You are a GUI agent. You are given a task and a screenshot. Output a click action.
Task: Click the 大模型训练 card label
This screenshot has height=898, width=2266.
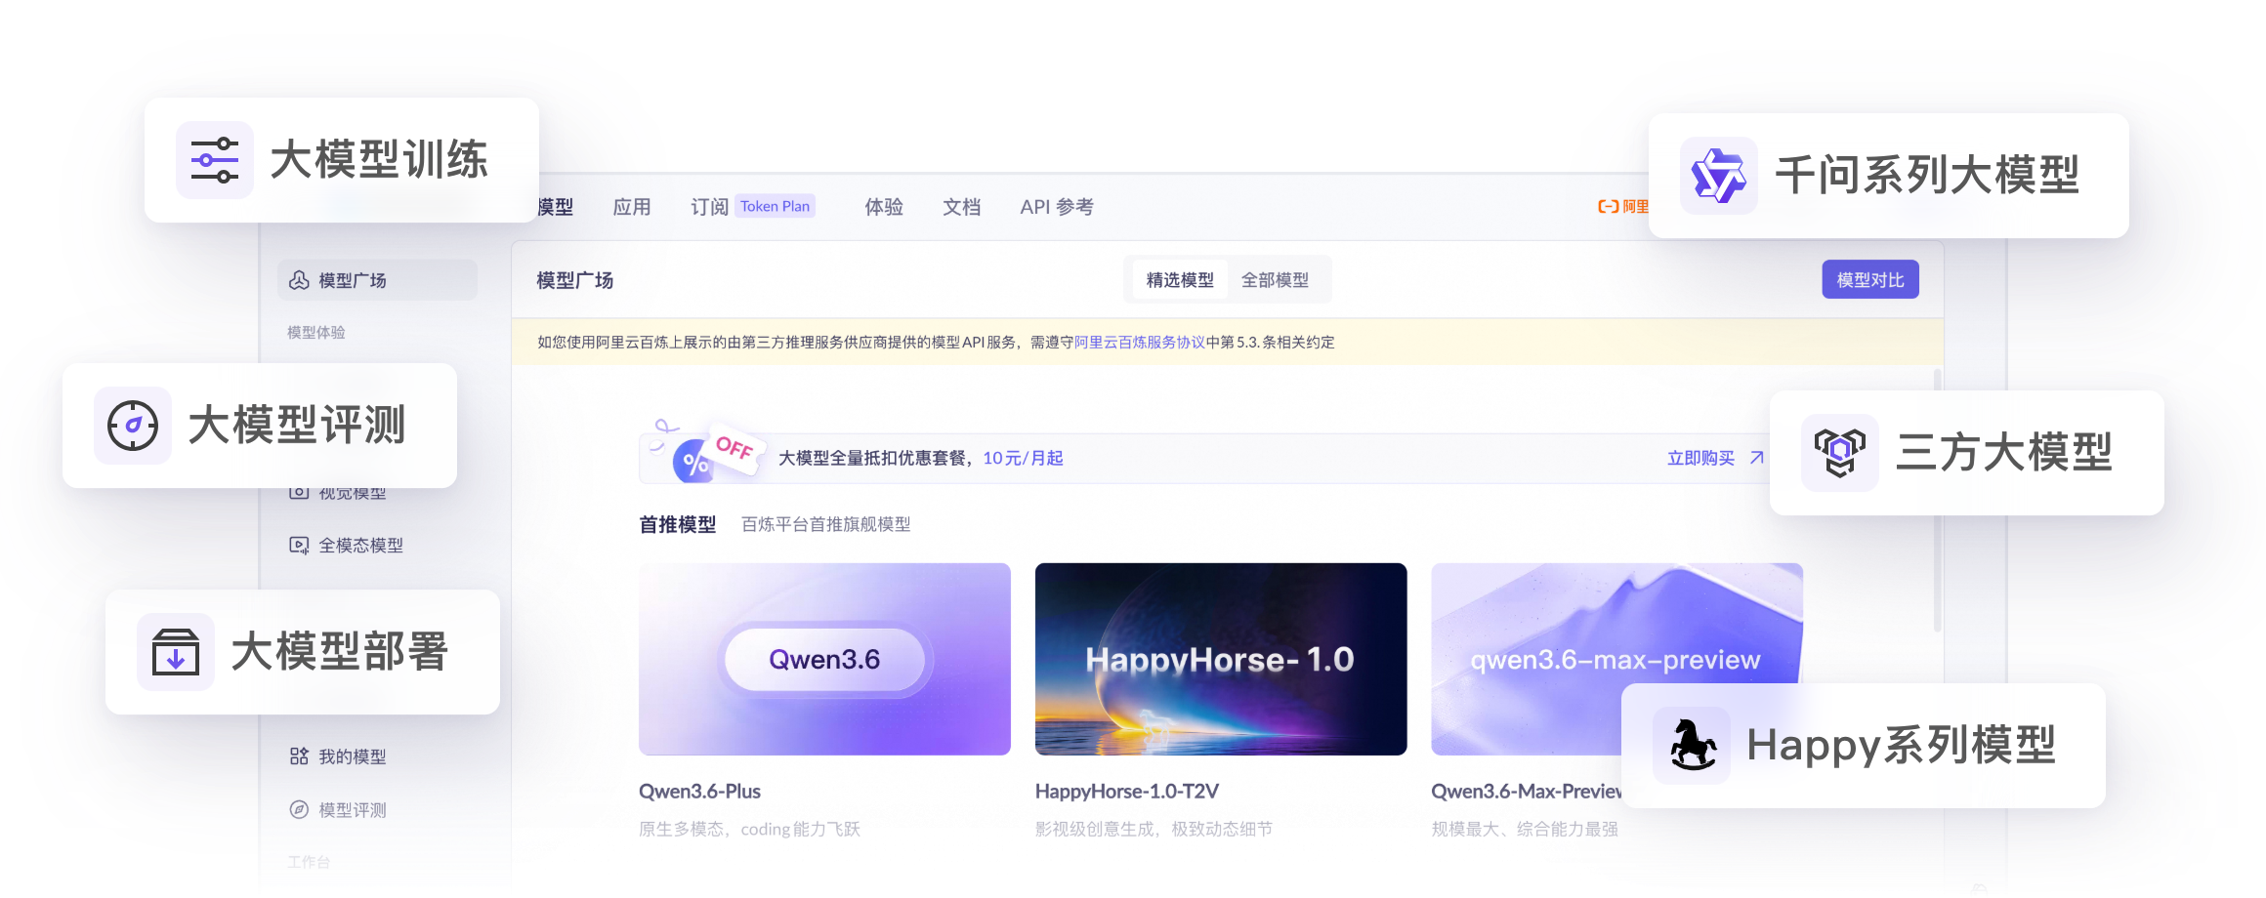pos(379,160)
